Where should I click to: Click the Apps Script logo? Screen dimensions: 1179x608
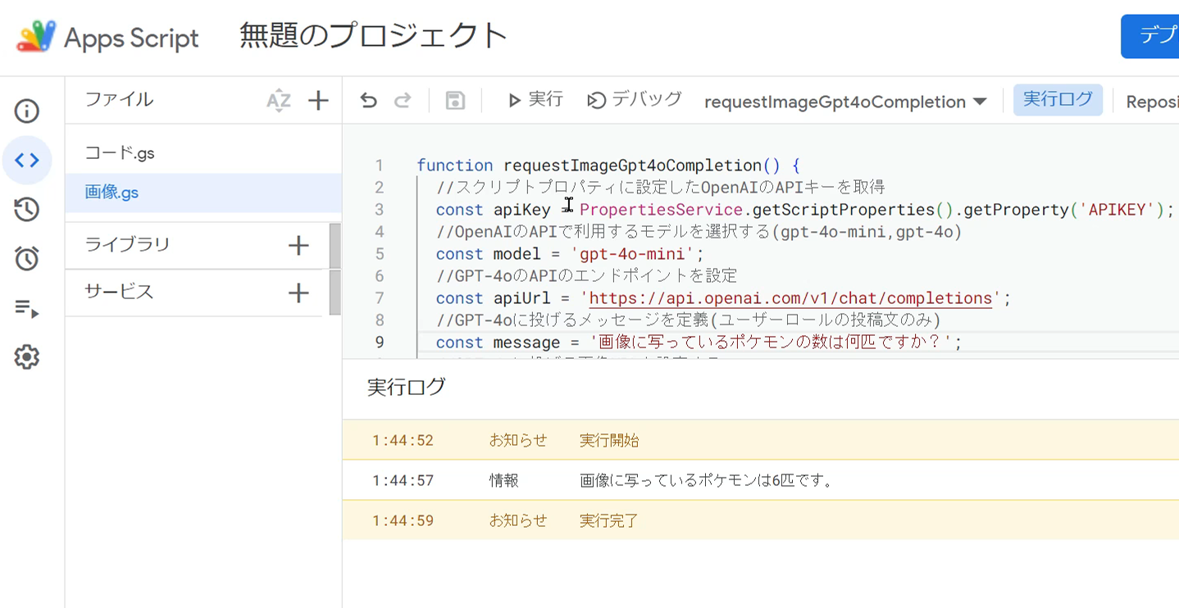tap(37, 37)
